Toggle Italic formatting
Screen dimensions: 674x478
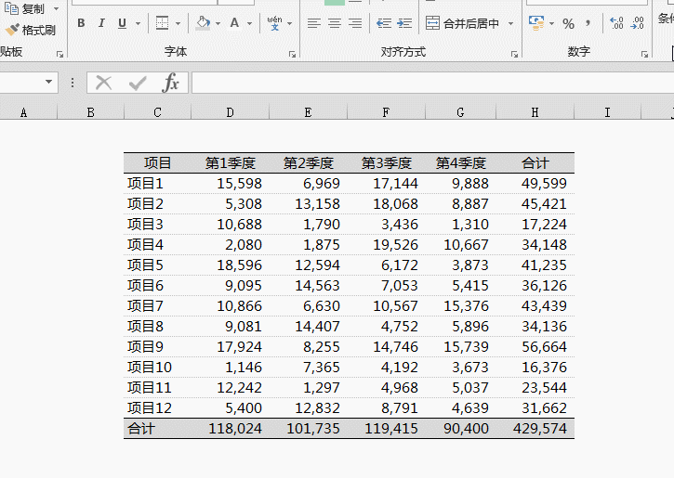click(101, 23)
